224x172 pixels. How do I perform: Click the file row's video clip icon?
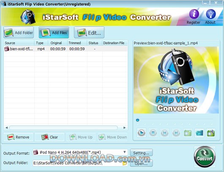tap(7, 49)
